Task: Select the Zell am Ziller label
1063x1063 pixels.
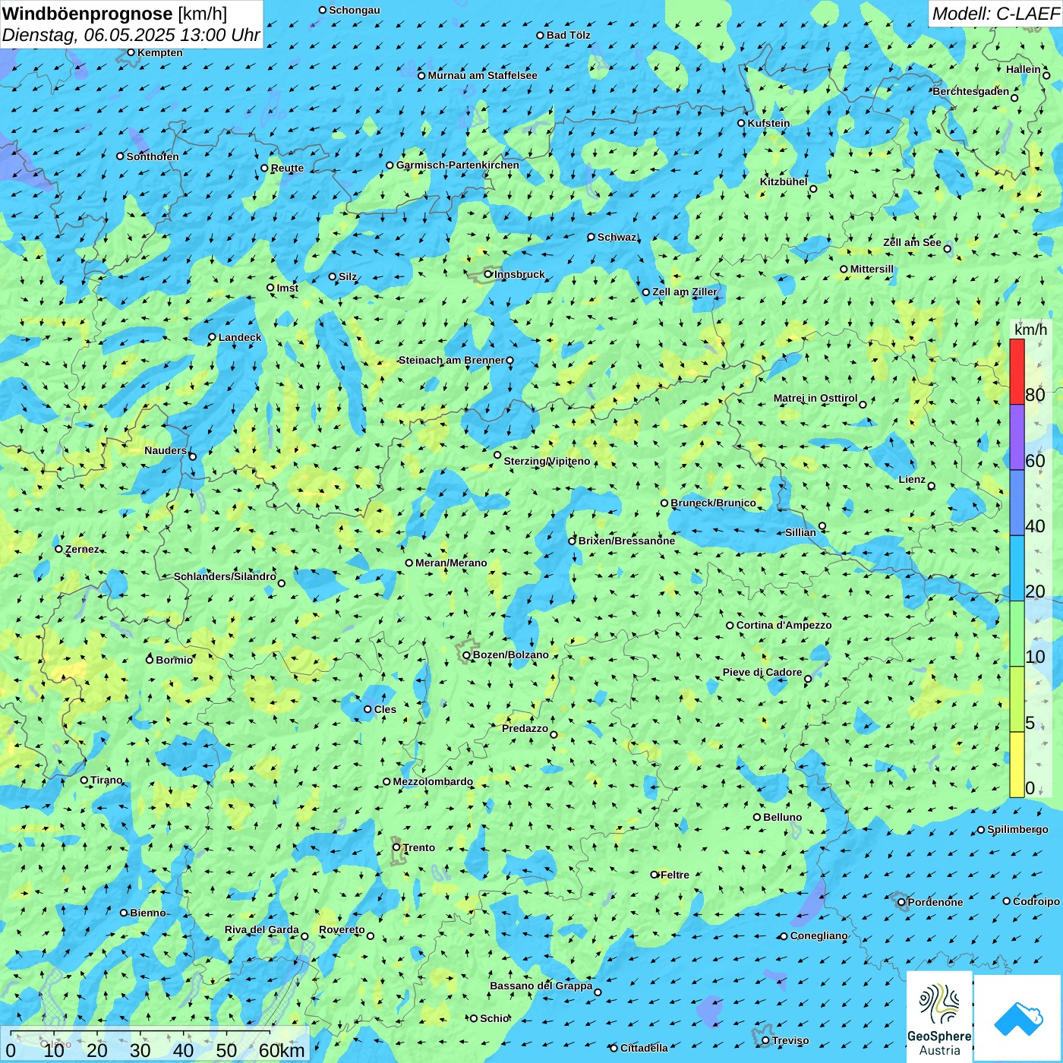Action: (685, 292)
